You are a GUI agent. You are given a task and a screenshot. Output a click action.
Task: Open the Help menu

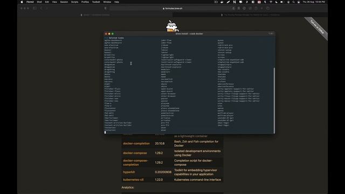pyautogui.click(x=116, y=2)
